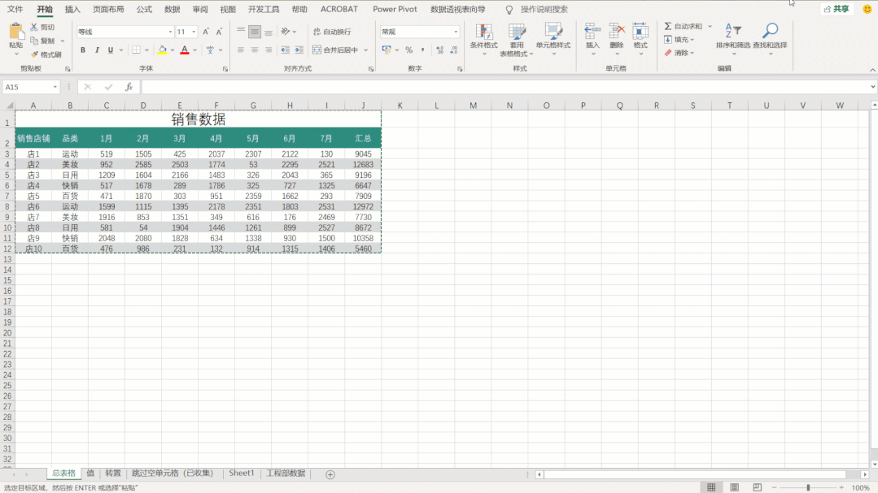878x493 pixels.
Task: Apply comma style
Action: [423, 50]
